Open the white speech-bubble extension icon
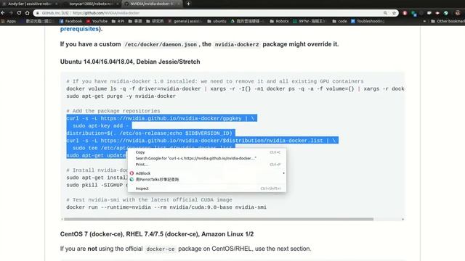The height and width of the screenshot is (261, 465). pyautogui.click(x=429, y=13)
